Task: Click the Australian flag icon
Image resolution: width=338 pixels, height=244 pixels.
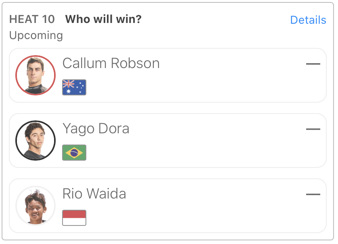Action: pos(74,87)
